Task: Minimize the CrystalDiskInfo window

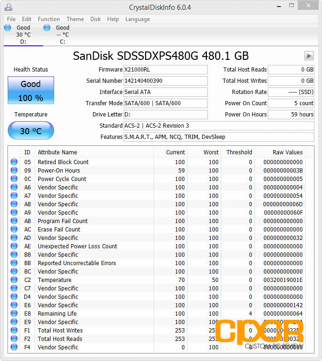Action: (279, 7)
